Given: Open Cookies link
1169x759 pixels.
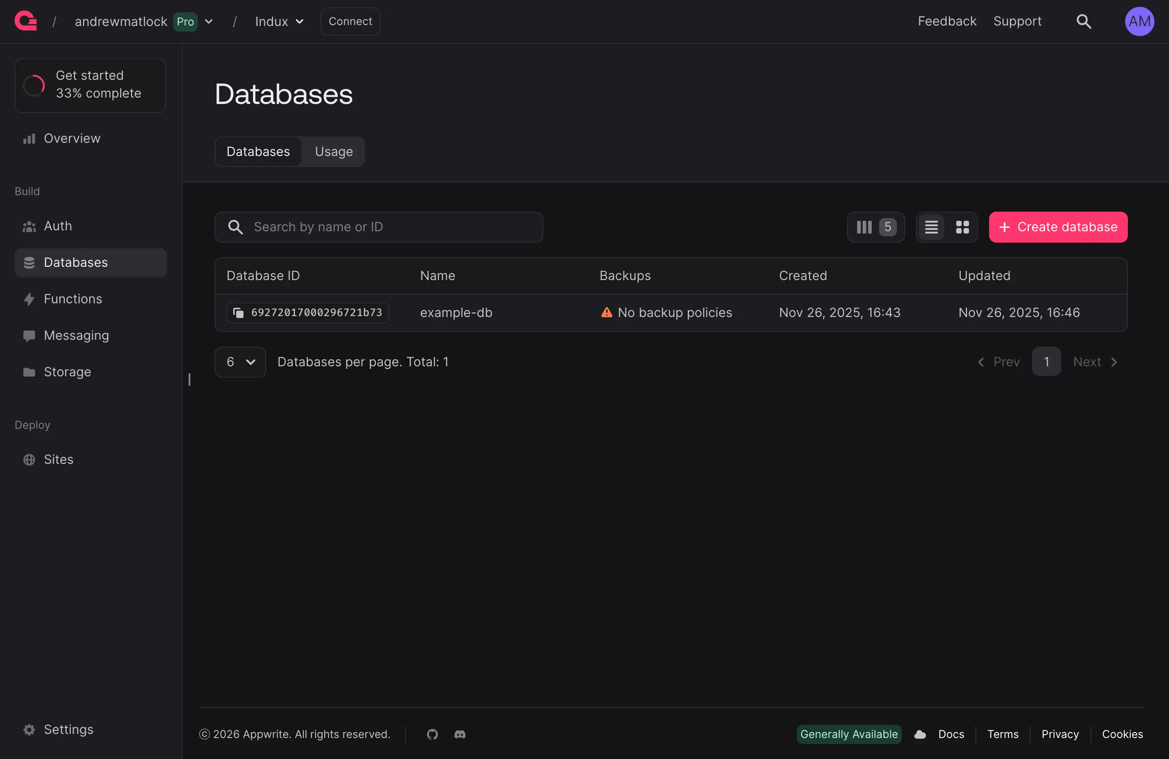Looking at the screenshot, I should pos(1122,734).
